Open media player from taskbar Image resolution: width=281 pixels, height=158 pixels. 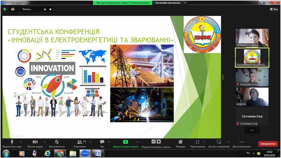[22, 153]
